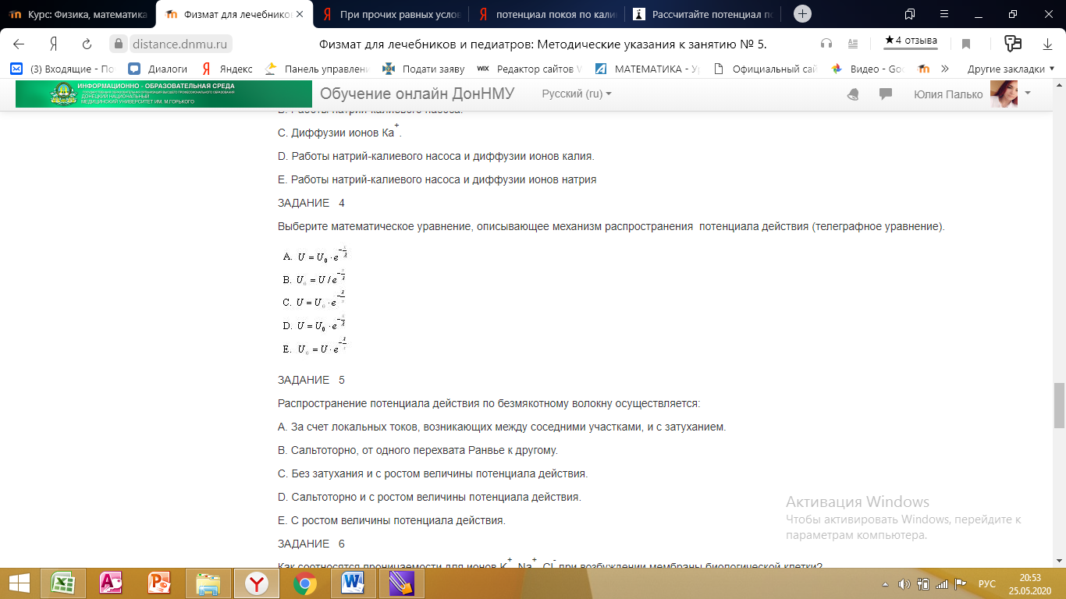Enable reader mode icon in address bar
1066x599 pixels.
(853, 44)
